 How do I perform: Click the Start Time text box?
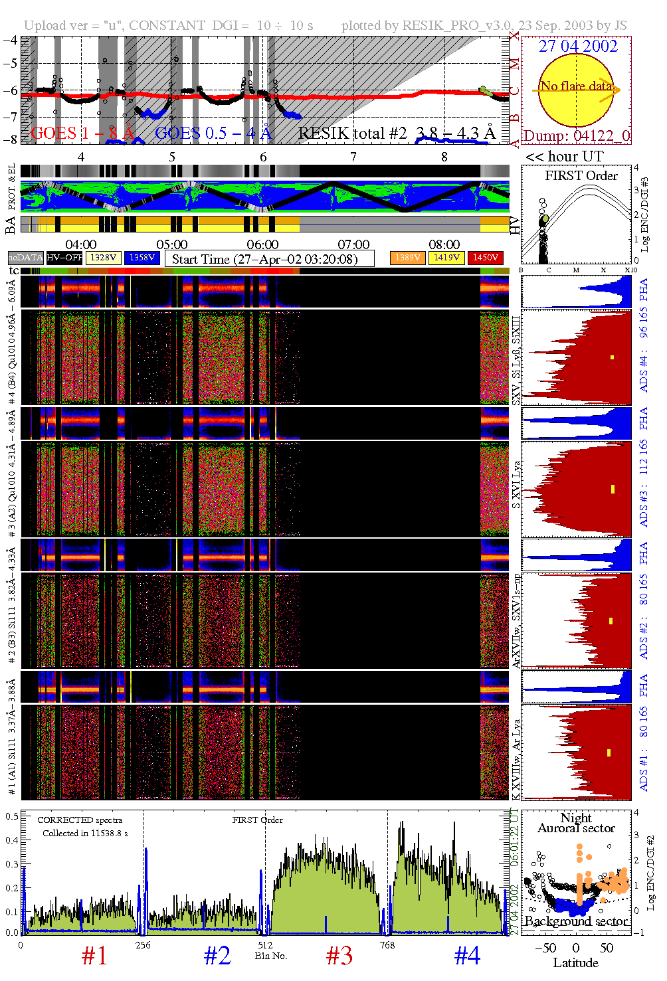tap(269, 259)
